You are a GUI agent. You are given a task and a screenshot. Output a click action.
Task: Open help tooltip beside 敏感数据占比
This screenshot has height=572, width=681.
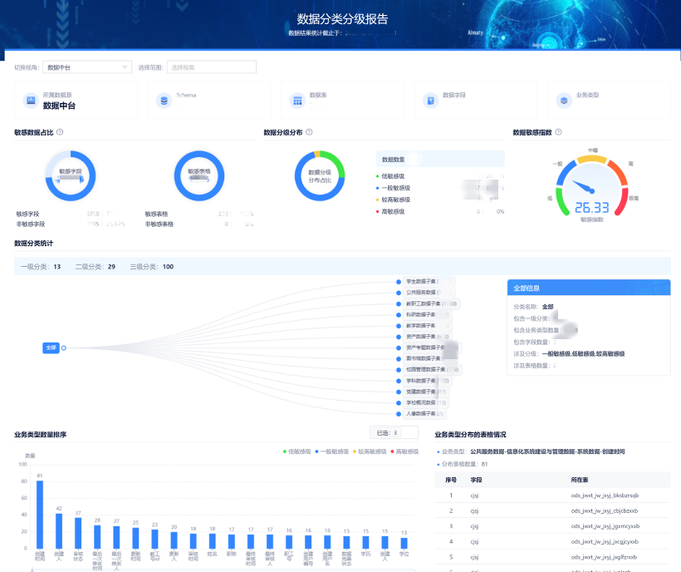(x=60, y=132)
